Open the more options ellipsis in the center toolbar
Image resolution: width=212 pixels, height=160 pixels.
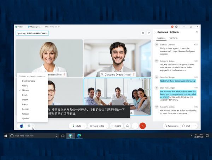pyautogui.click(x=135, y=126)
